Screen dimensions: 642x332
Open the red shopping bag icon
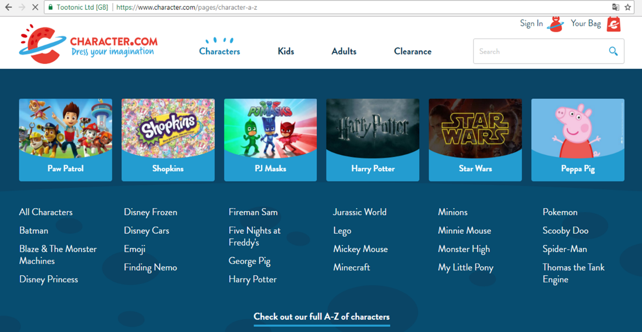click(x=613, y=24)
